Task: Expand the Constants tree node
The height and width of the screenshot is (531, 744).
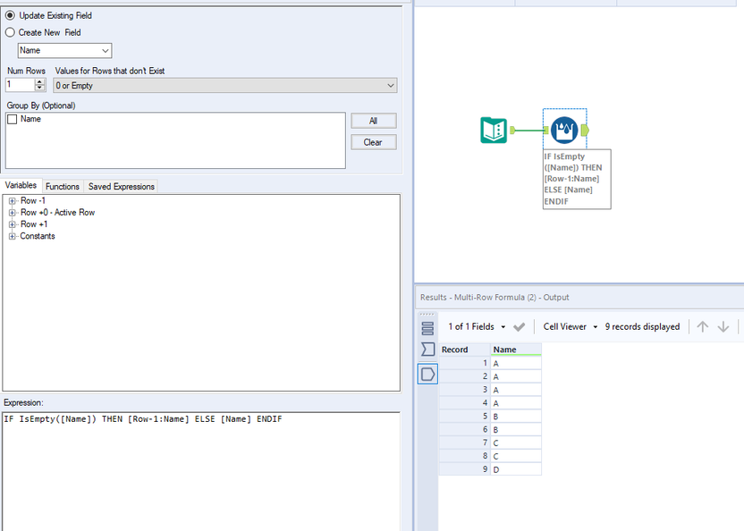Action: click(13, 236)
